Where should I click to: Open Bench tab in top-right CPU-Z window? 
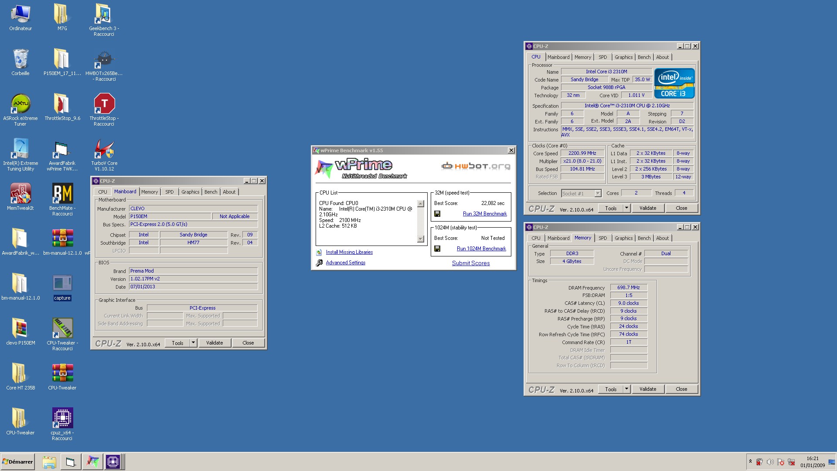[644, 57]
